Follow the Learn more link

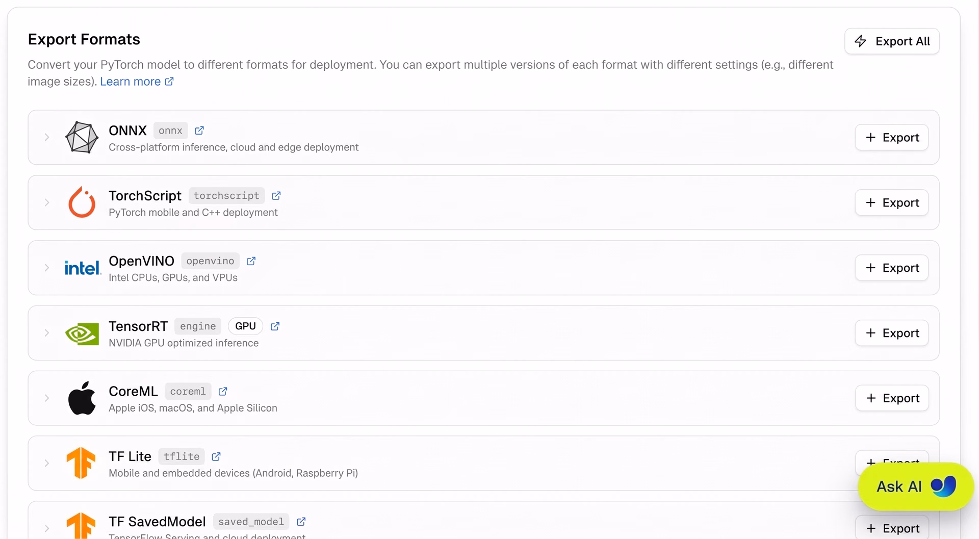pos(137,82)
